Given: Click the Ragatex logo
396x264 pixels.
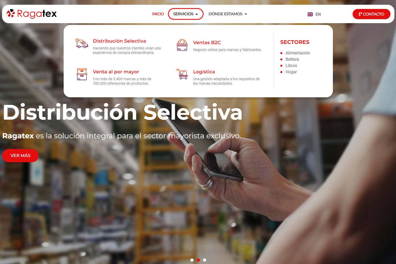Looking at the screenshot, I should [32, 14].
